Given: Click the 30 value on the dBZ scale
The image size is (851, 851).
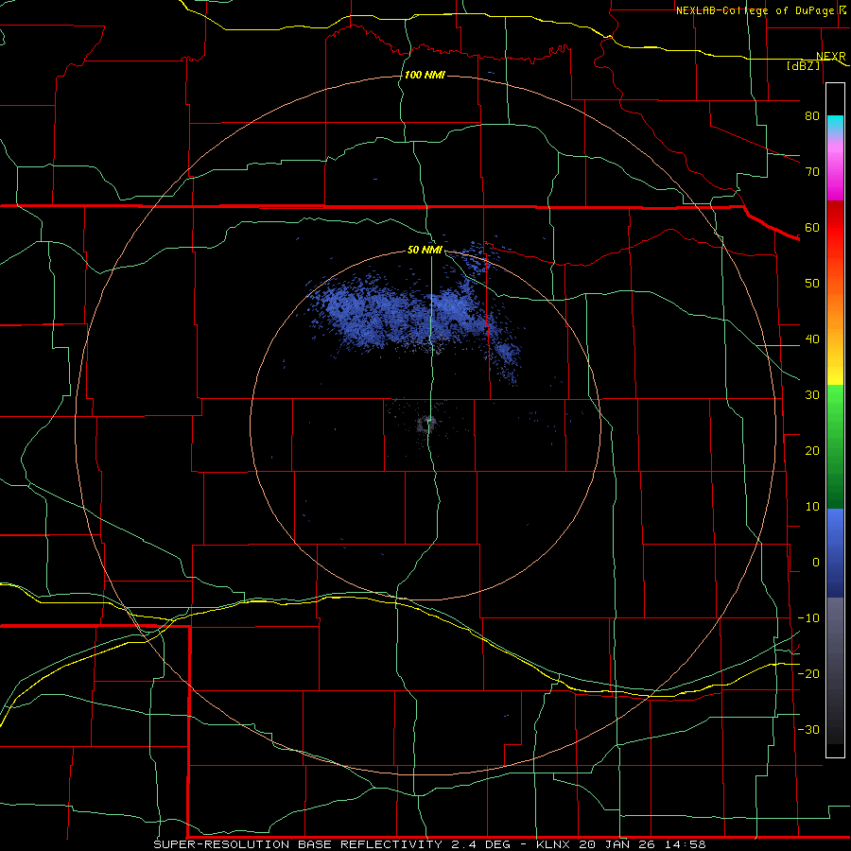Looking at the screenshot, I should coord(812,395).
